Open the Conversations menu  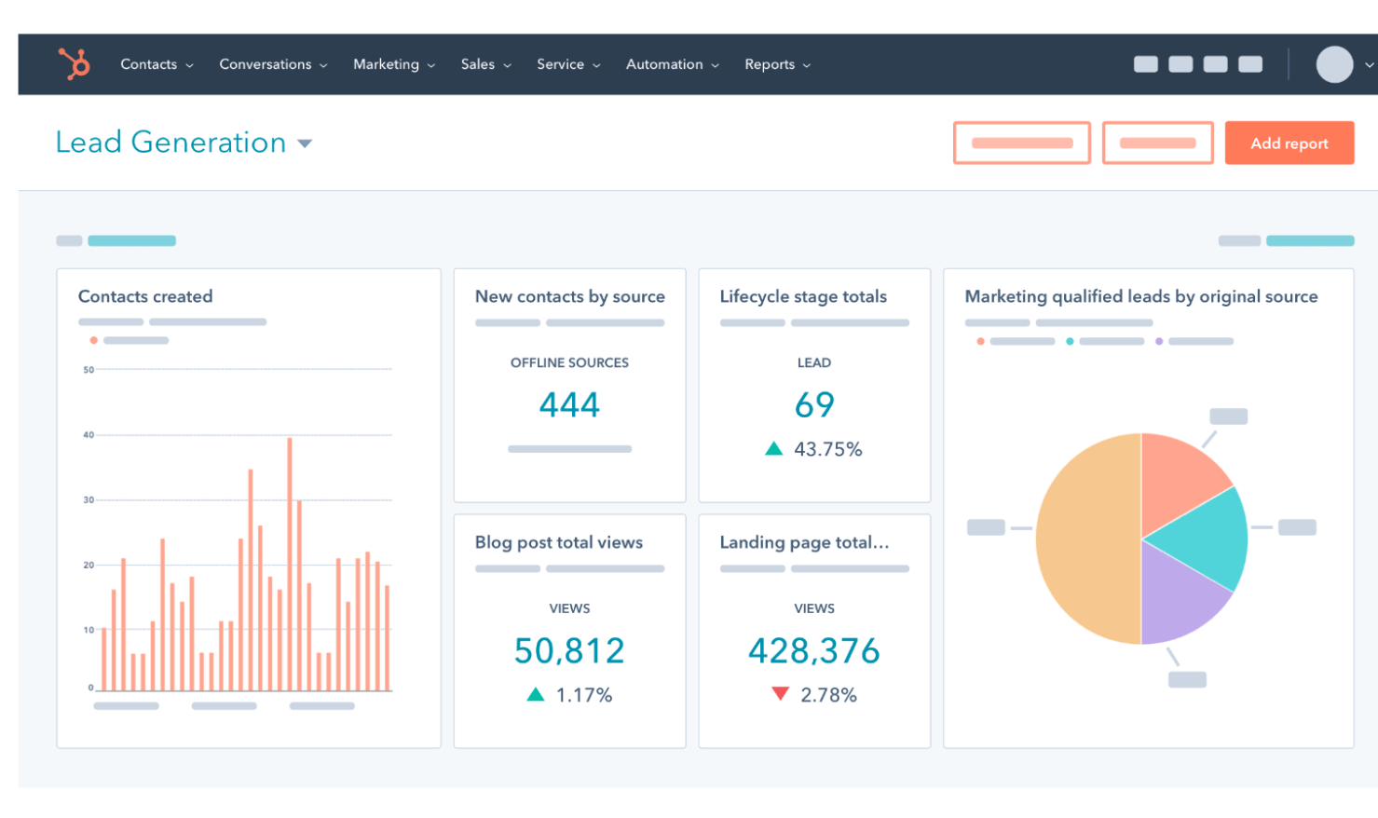coord(273,64)
